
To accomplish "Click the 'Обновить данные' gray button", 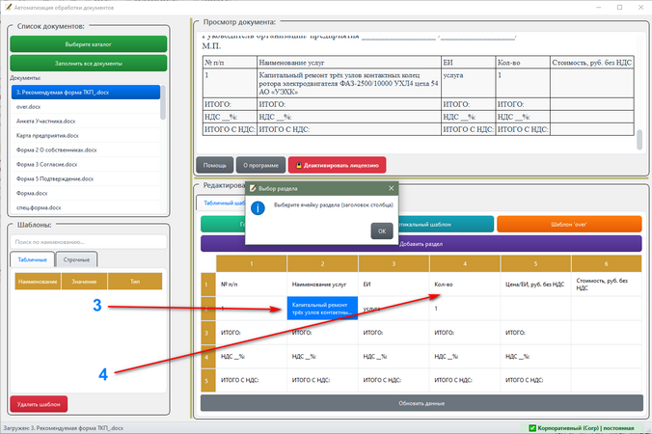I will click(421, 403).
